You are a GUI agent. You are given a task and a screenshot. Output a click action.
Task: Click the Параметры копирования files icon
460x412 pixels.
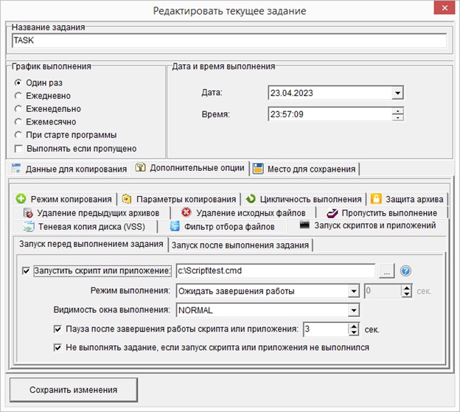tap(127, 199)
